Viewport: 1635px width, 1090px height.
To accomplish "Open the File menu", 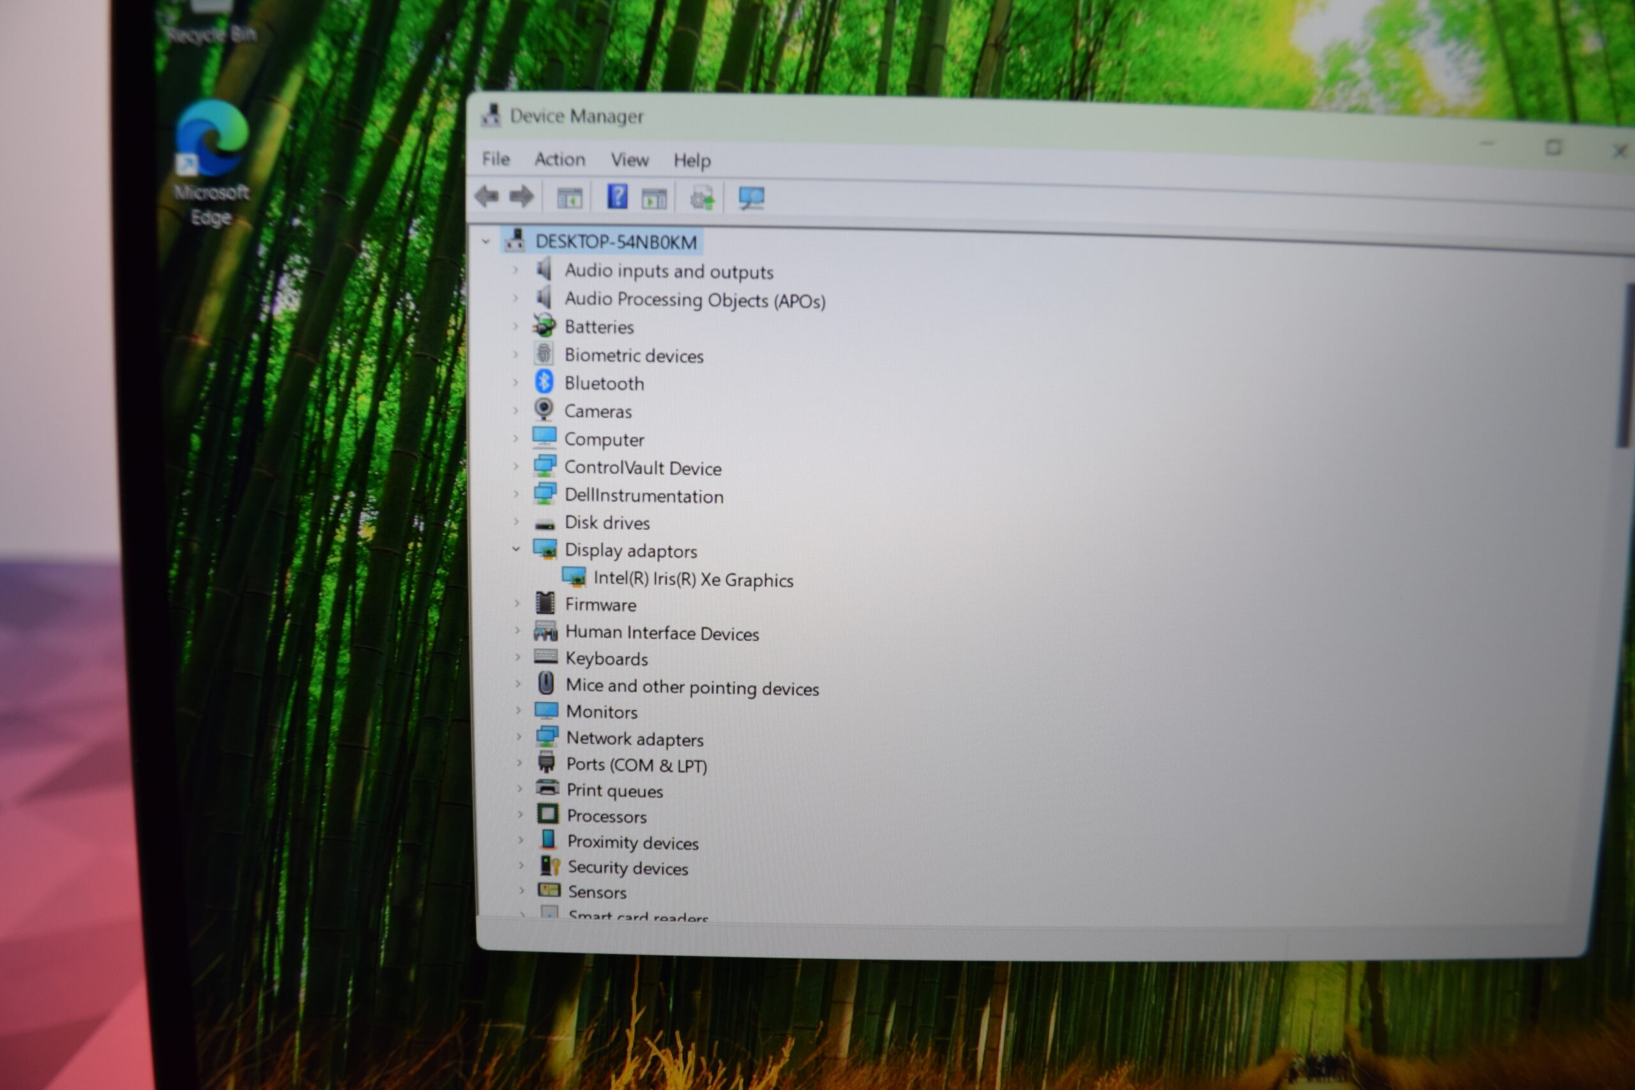I will (x=496, y=159).
